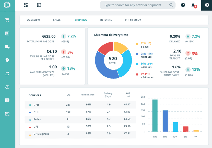Open the location pin sidebar icon
This screenshot has width=212, height=148.
[7, 60]
